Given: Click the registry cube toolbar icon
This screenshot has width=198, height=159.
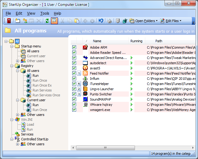Looking at the screenshot, I should (x=125, y=21).
